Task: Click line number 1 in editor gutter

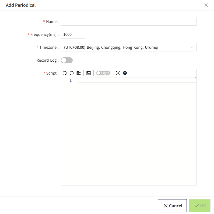Action: click(71, 80)
